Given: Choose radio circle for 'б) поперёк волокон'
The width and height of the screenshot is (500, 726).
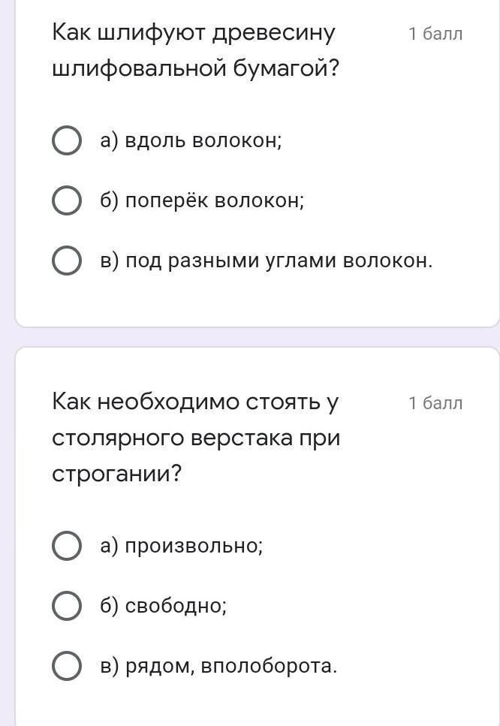Looking at the screenshot, I should (67, 200).
